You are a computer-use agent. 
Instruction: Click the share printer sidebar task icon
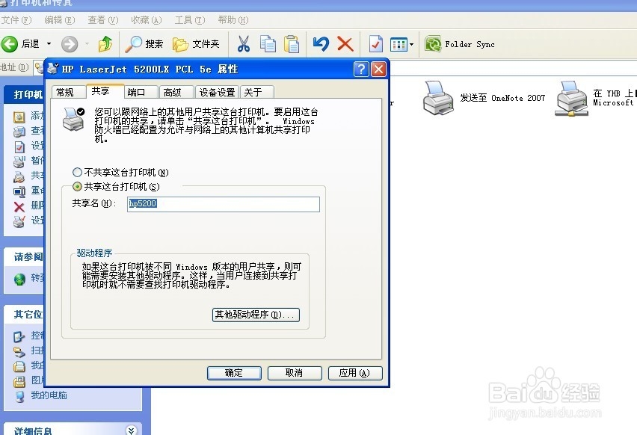pos(19,176)
